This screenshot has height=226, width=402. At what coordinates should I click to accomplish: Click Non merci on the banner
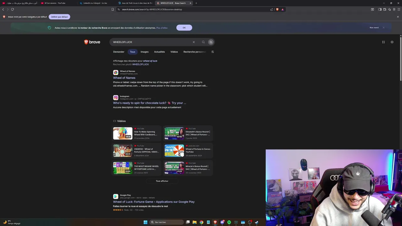[x=374, y=28]
